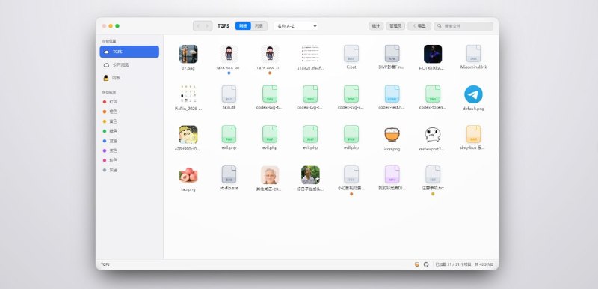Select the TXT file tagged with yellow dot

tap(433, 174)
